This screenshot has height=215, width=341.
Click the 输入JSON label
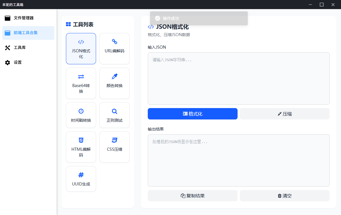click(x=157, y=47)
